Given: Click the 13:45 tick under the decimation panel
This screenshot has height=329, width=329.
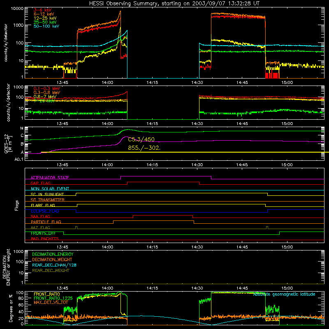Looking at the screenshot, I should pyautogui.click(x=63, y=288).
